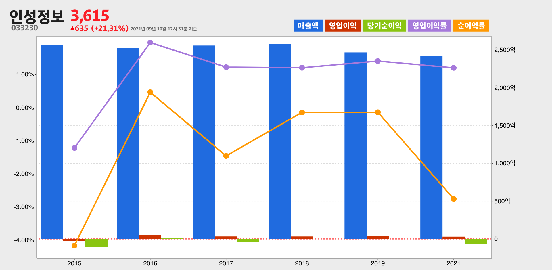Click the -3.00% left axis label
Screen dimensions: 552x270
(x=24, y=207)
